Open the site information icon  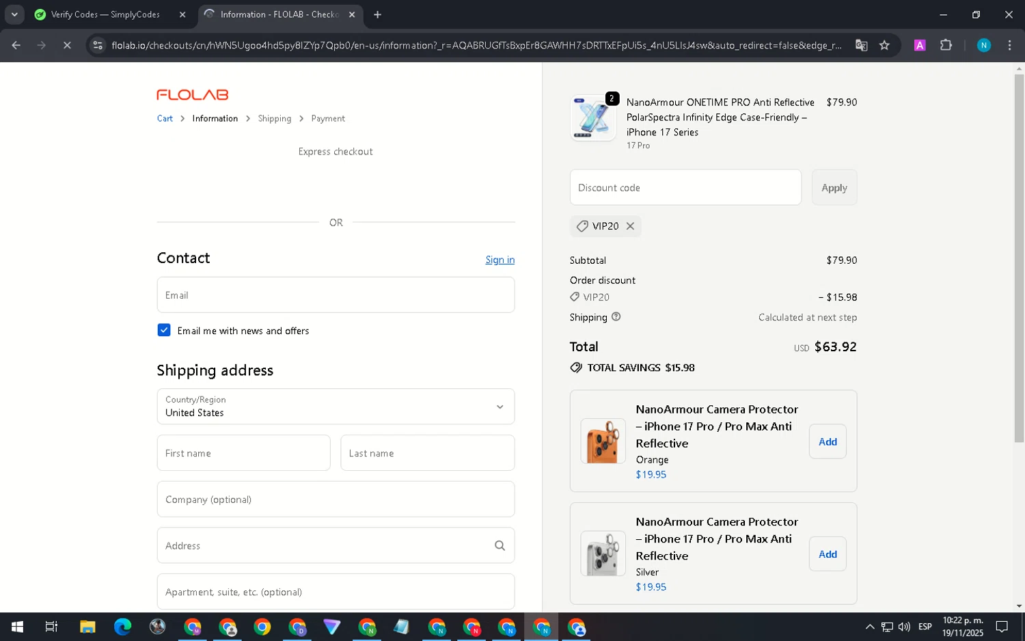pyautogui.click(x=98, y=45)
